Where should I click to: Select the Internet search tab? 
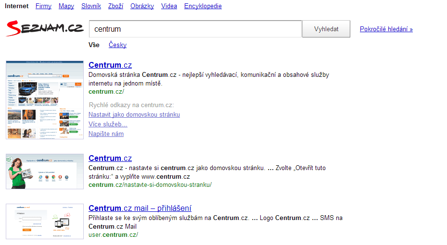point(16,6)
